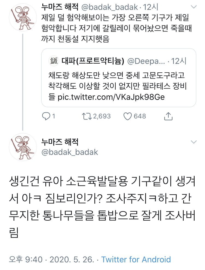Toggle like on the tweet via the heart icon
This screenshot has width=205, height=270.
coord(127,116)
